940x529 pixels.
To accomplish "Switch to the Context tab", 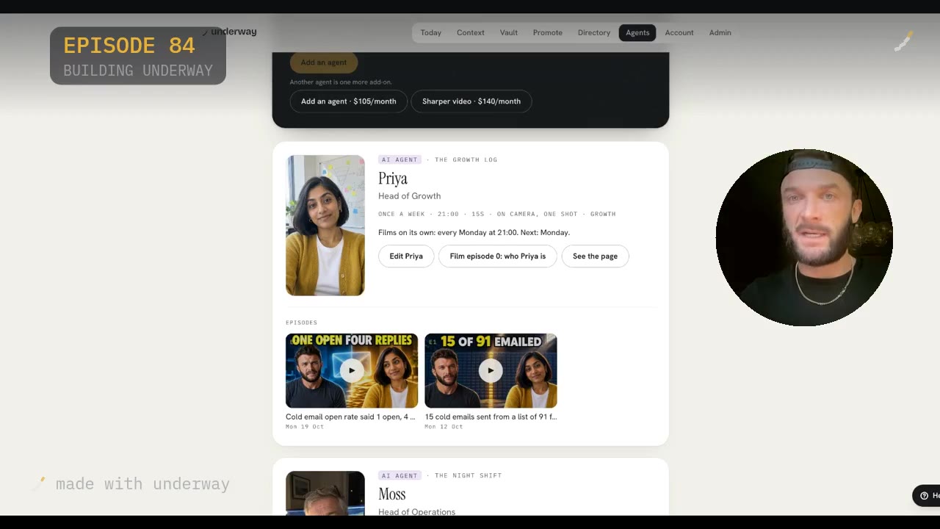I will (x=470, y=32).
